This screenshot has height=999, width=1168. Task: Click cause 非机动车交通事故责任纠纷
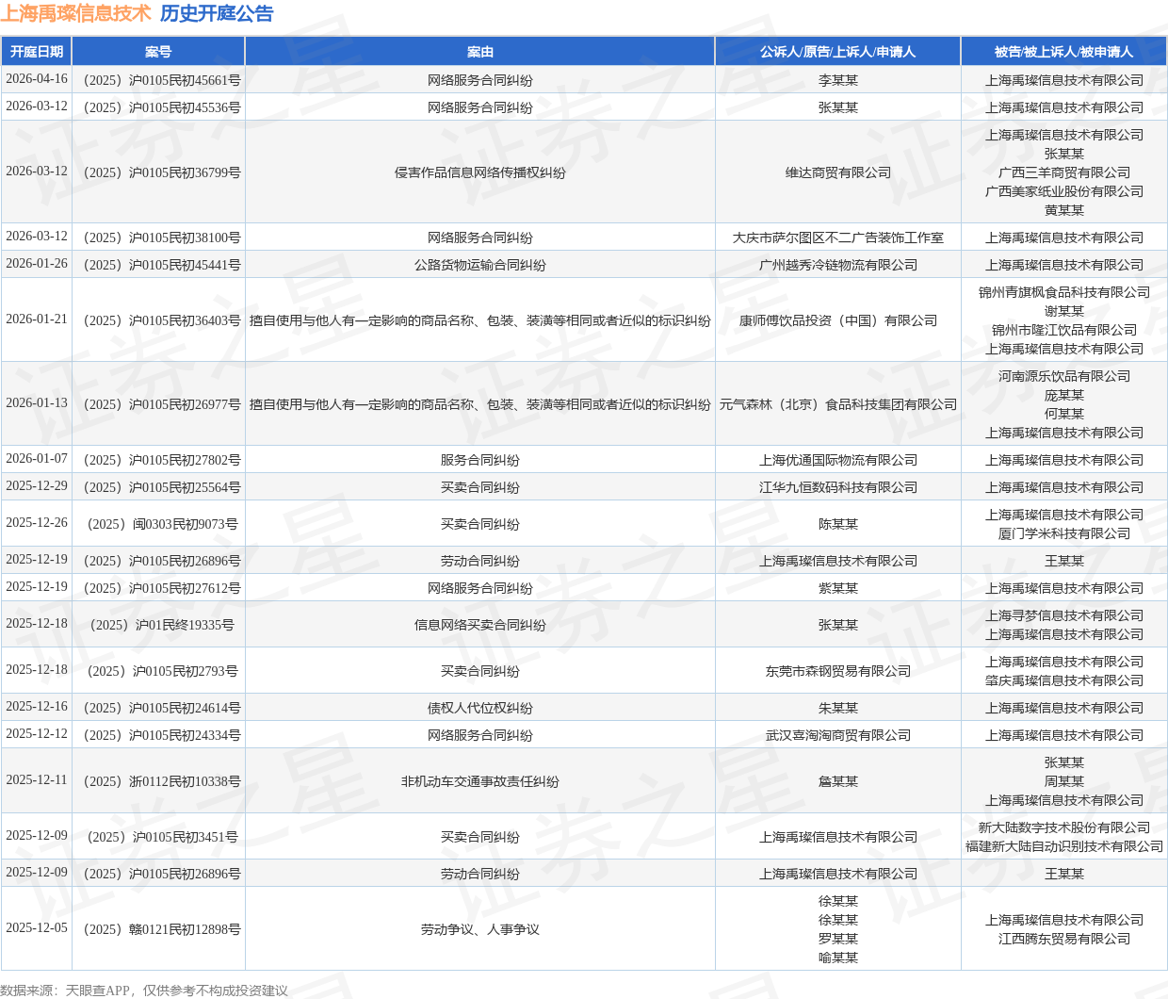480,782
